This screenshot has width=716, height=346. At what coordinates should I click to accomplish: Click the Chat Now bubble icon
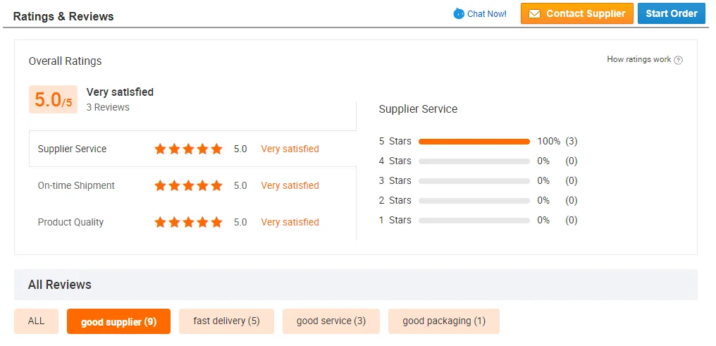coord(459,13)
